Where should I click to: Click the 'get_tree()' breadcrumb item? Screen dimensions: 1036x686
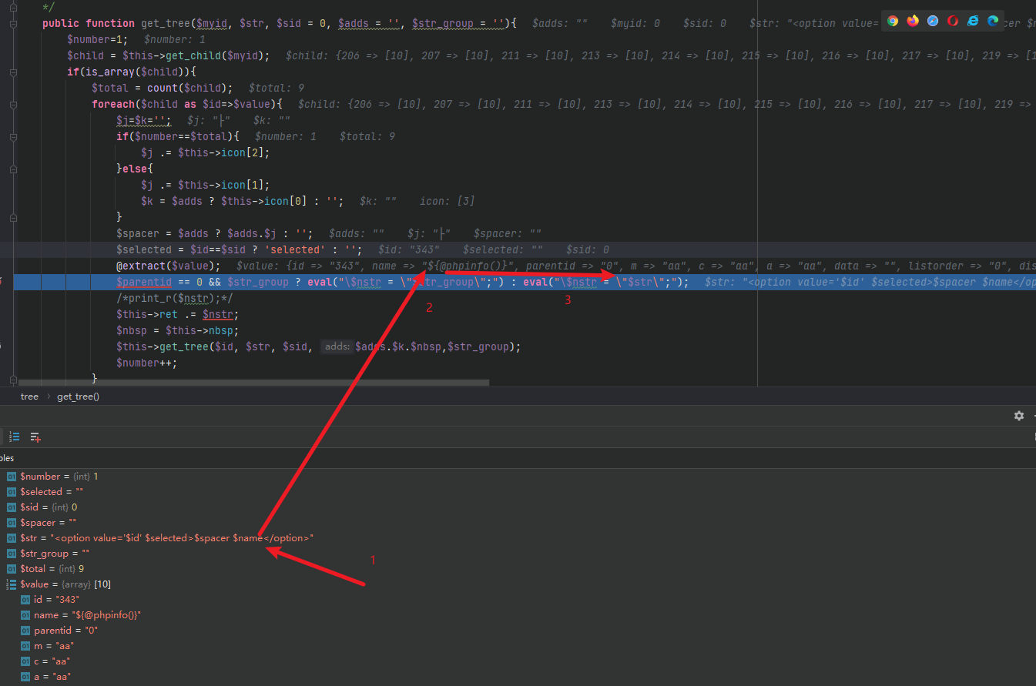[x=78, y=397]
